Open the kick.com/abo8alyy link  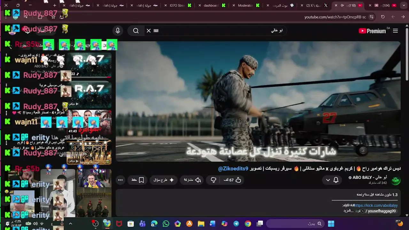[376, 205]
